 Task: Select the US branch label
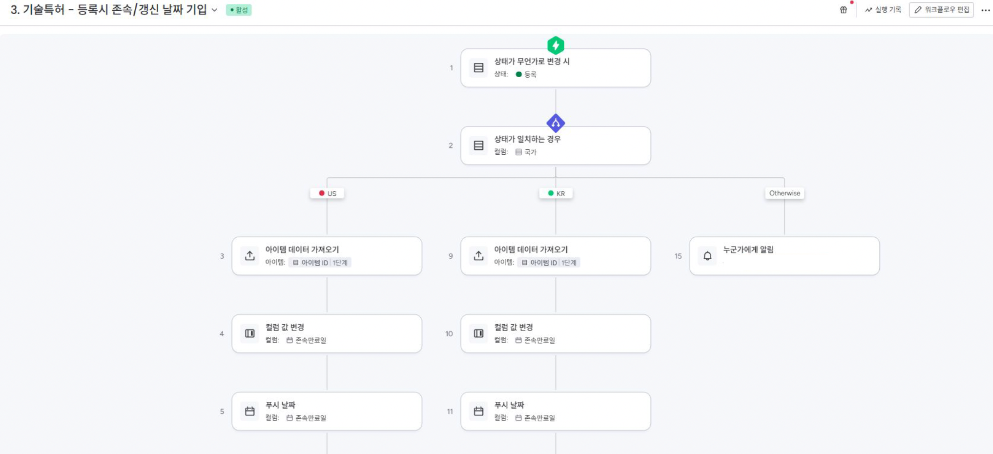pyautogui.click(x=327, y=193)
